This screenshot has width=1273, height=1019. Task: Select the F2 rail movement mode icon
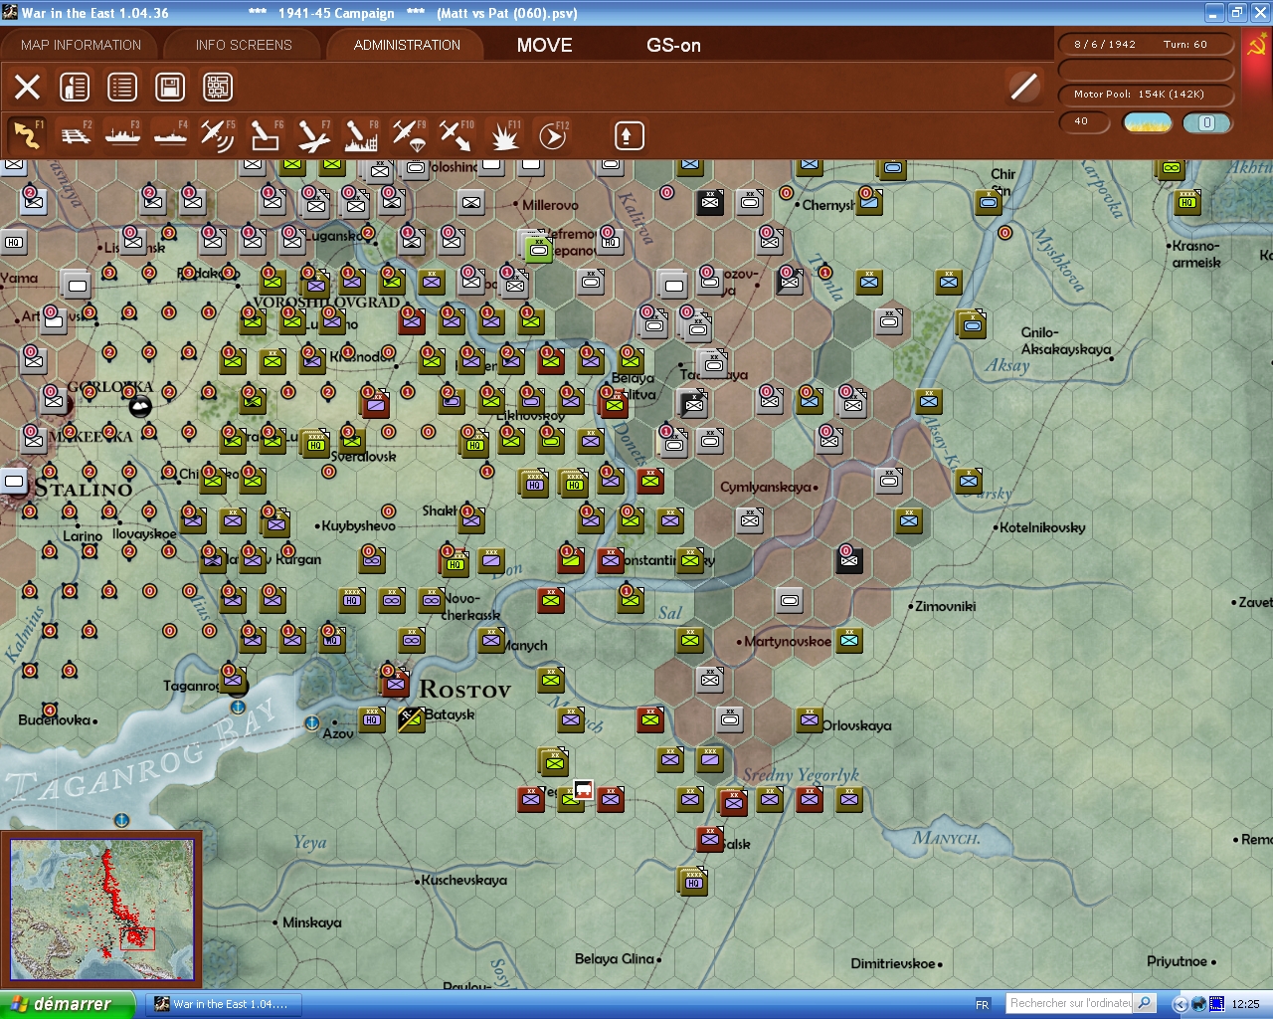75,134
